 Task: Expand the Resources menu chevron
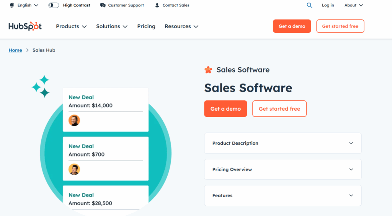point(196,26)
